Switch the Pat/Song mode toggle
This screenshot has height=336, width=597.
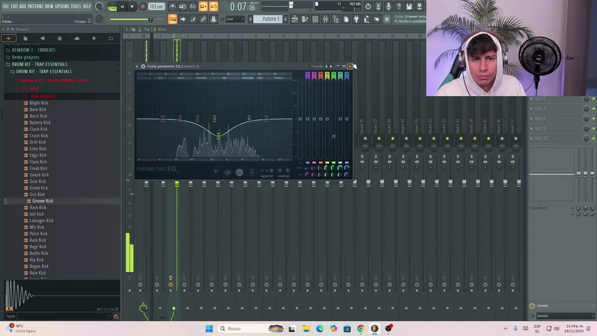click(x=112, y=7)
